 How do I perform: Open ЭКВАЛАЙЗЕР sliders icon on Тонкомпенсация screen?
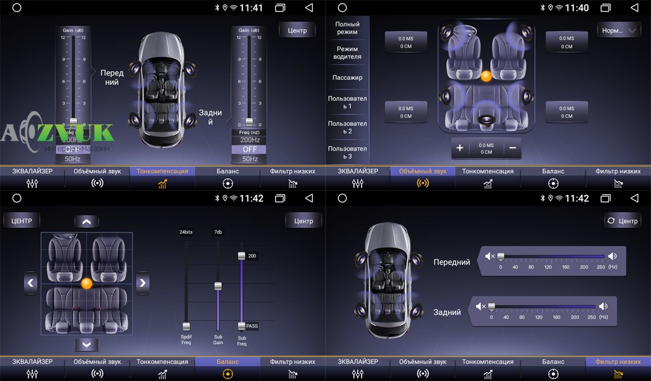pyautogui.click(x=32, y=184)
